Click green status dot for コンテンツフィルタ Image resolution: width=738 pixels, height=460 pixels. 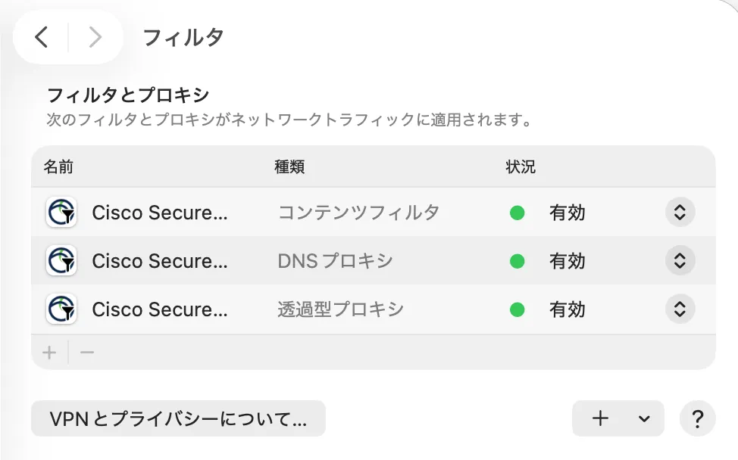tap(518, 213)
